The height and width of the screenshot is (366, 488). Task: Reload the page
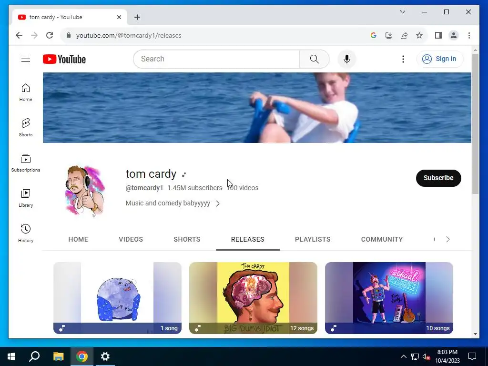[x=50, y=35]
